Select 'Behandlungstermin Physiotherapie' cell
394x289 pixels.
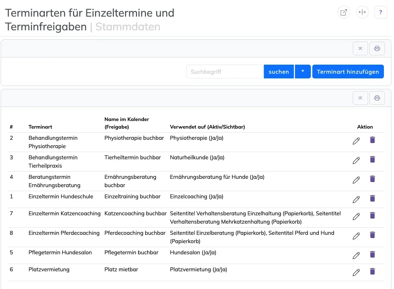click(53, 142)
